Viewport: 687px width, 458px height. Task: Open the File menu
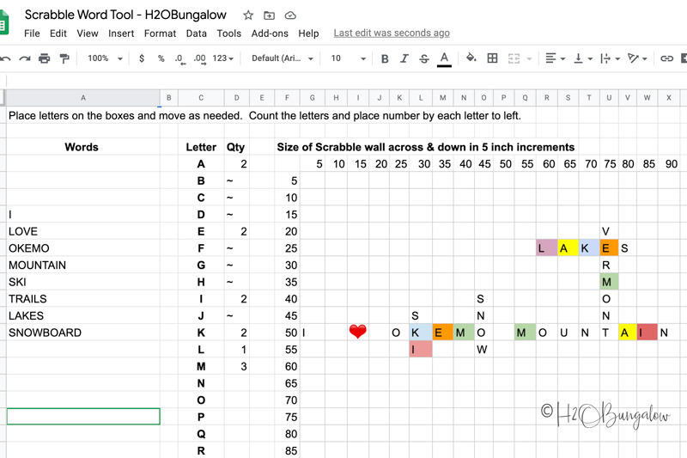(32, 34)
